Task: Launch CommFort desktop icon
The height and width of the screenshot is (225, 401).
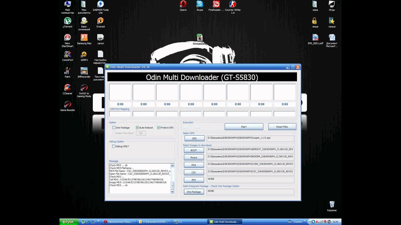Action: pos(67,56)
